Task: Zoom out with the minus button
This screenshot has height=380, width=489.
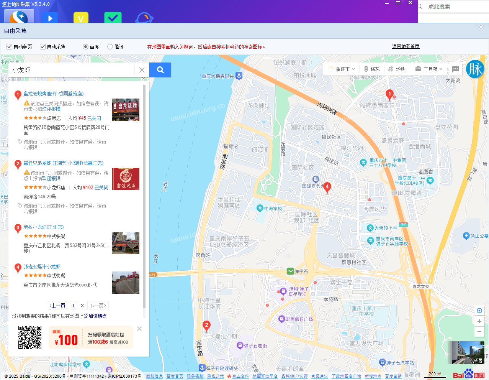Action: coord(479,332)
